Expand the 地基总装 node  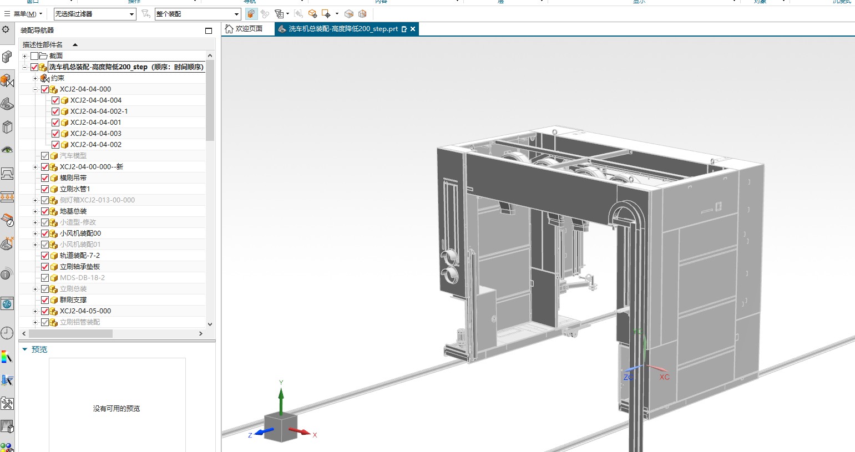tap(35, 211)
